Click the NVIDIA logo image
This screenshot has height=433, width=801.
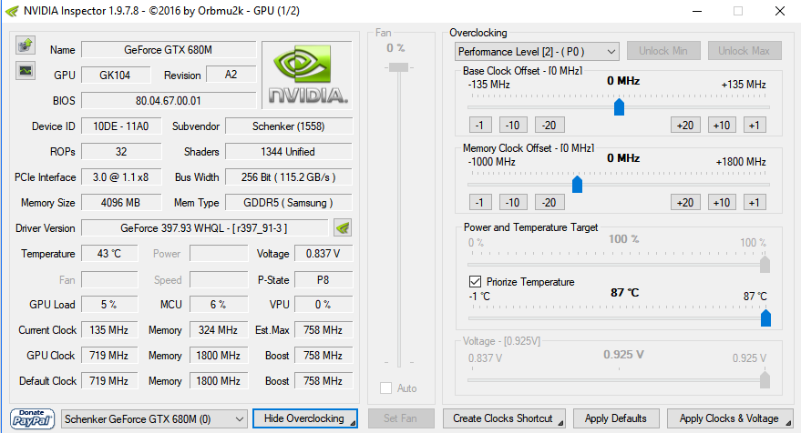[307, 75]
